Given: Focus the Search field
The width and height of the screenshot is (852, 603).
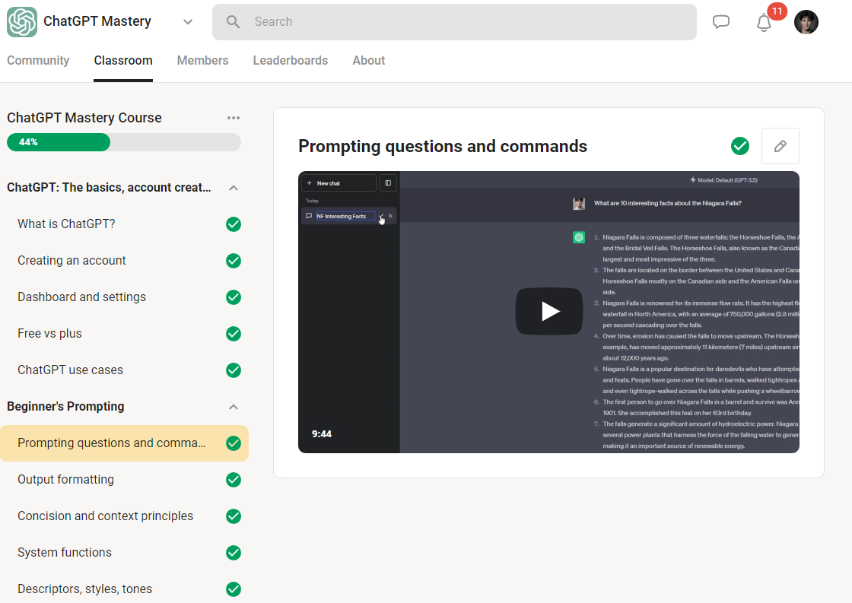Looking at the screenshot, I should pyautogui.click(x=454, y=22).
